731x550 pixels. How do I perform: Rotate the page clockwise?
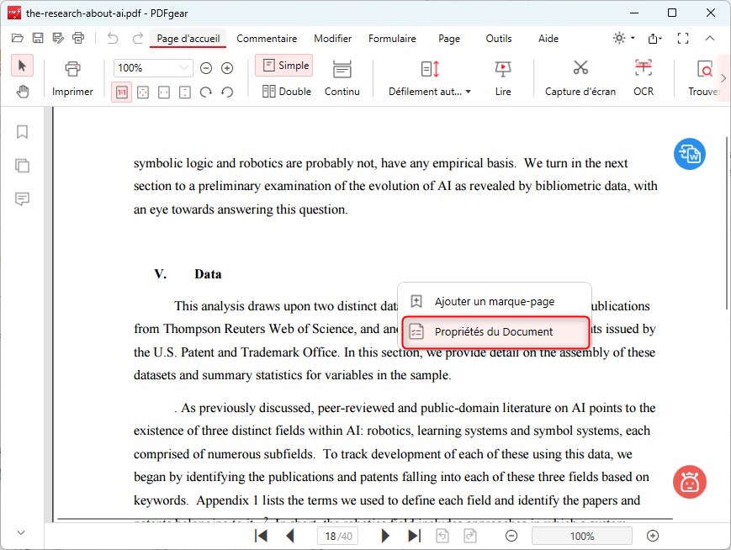pyautogui.click(x=206, y=93)
